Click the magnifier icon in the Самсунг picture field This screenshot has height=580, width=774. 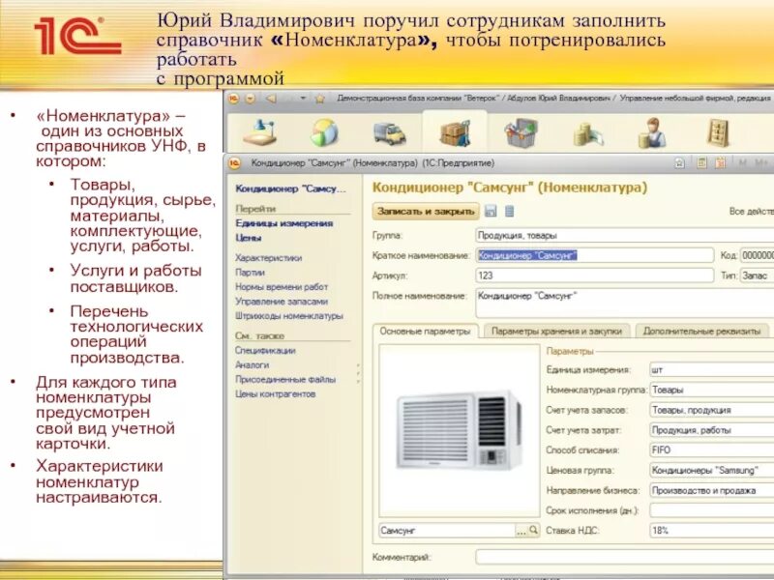[534, 530]
